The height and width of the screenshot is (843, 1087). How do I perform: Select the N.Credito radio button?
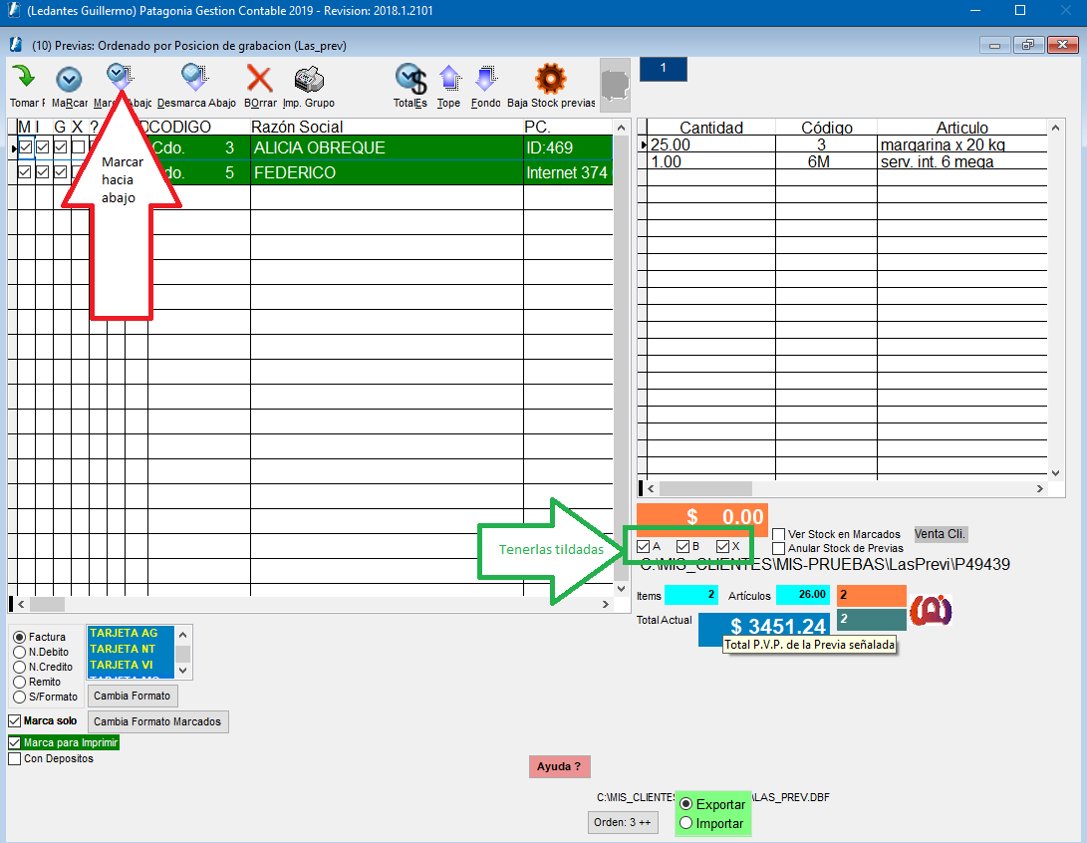(x=19, y=667)
